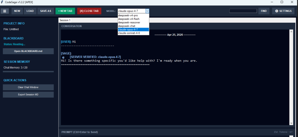The image size is (298, 137).
Task: Collapse the MODEL dropdown using its arrow
Action: [x=147, y=11]
